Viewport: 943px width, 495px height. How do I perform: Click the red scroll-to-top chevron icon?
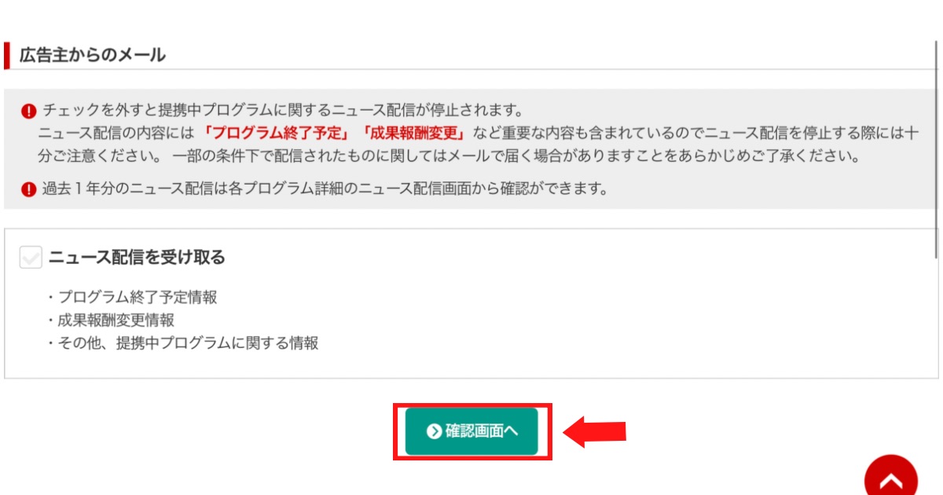tap(891, 477)
